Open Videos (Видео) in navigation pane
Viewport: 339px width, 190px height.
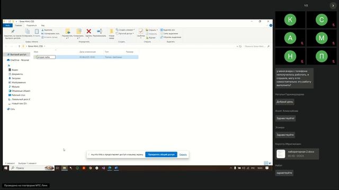13,70
